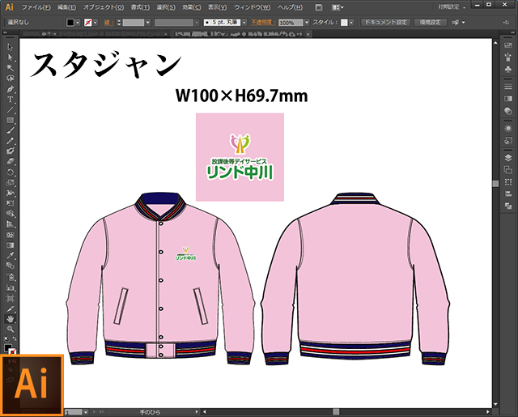Open the 効果(C) menu
Screen dimensions: 518x417
pos(192,7)
